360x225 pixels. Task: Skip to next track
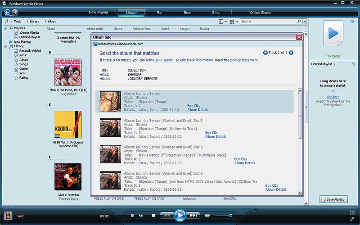[193, 216]
